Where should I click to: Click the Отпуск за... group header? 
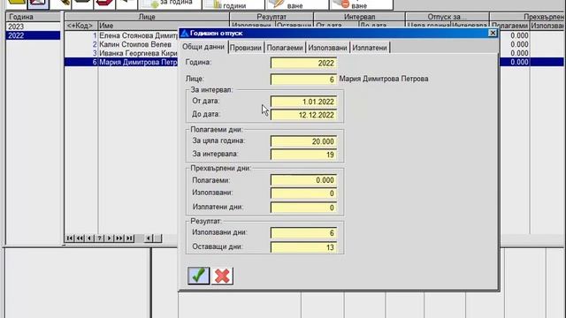[x=447, y=17]
